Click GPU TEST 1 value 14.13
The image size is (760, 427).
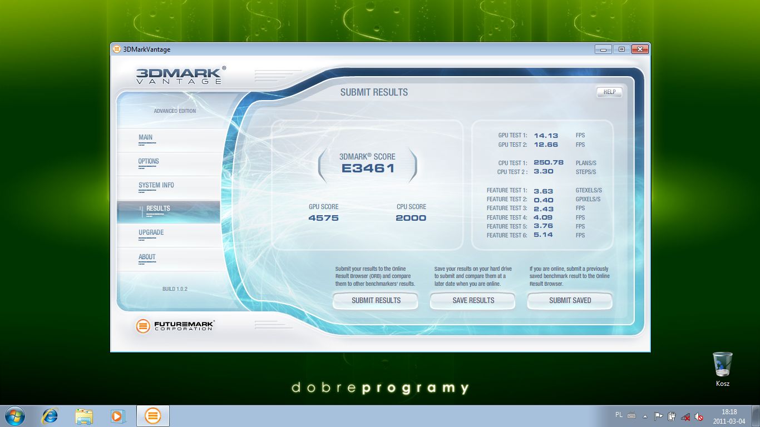[545, 136]
